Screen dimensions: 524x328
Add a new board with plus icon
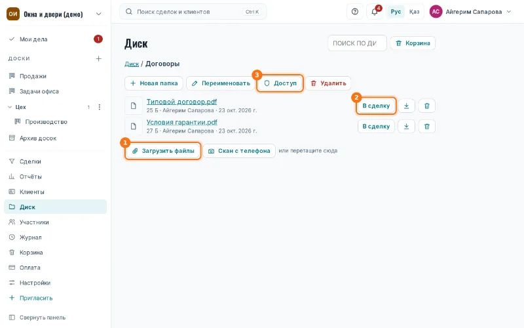(99, 58)
